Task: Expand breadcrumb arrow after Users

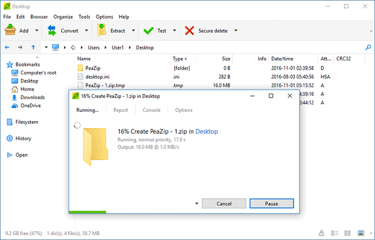Action: 106,48
